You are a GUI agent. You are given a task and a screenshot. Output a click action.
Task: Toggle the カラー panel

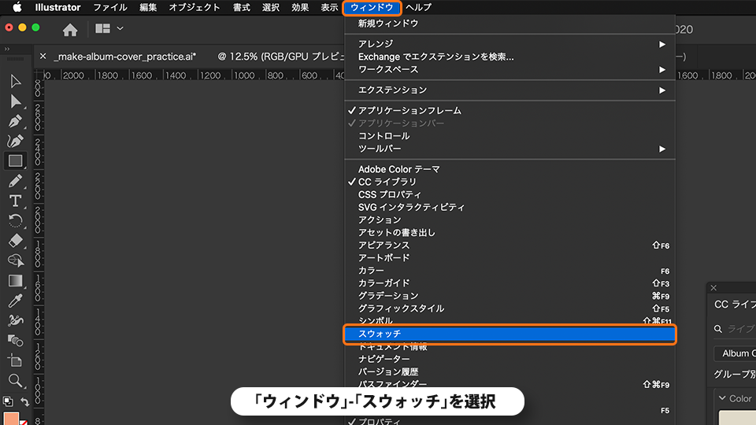pyautogui.click(x=510, y=270)
